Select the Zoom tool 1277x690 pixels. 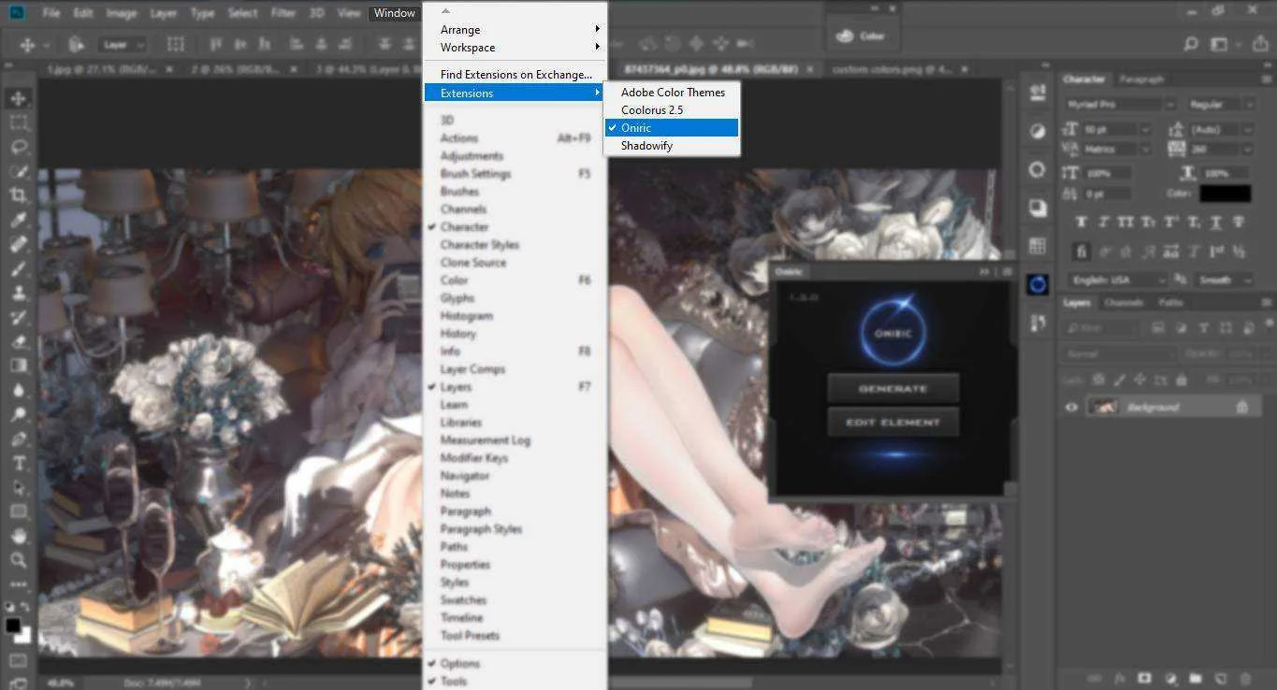click(18, 560)
